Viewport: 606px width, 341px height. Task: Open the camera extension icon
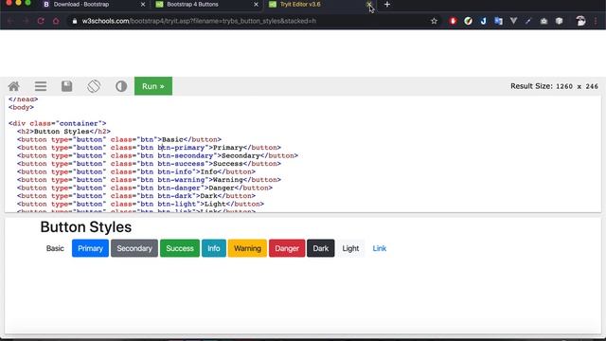(544, 21)
